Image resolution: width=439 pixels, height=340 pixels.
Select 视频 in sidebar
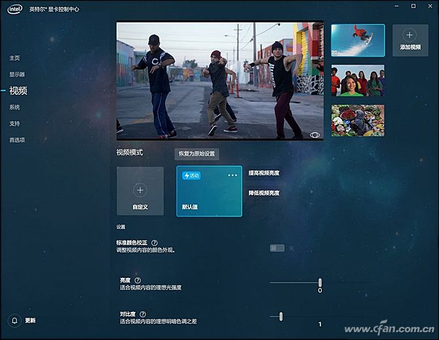tap(18, 90)
